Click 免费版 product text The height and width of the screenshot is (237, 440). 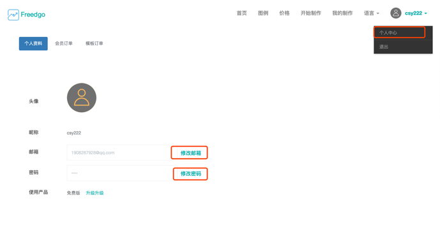point(73,193)
